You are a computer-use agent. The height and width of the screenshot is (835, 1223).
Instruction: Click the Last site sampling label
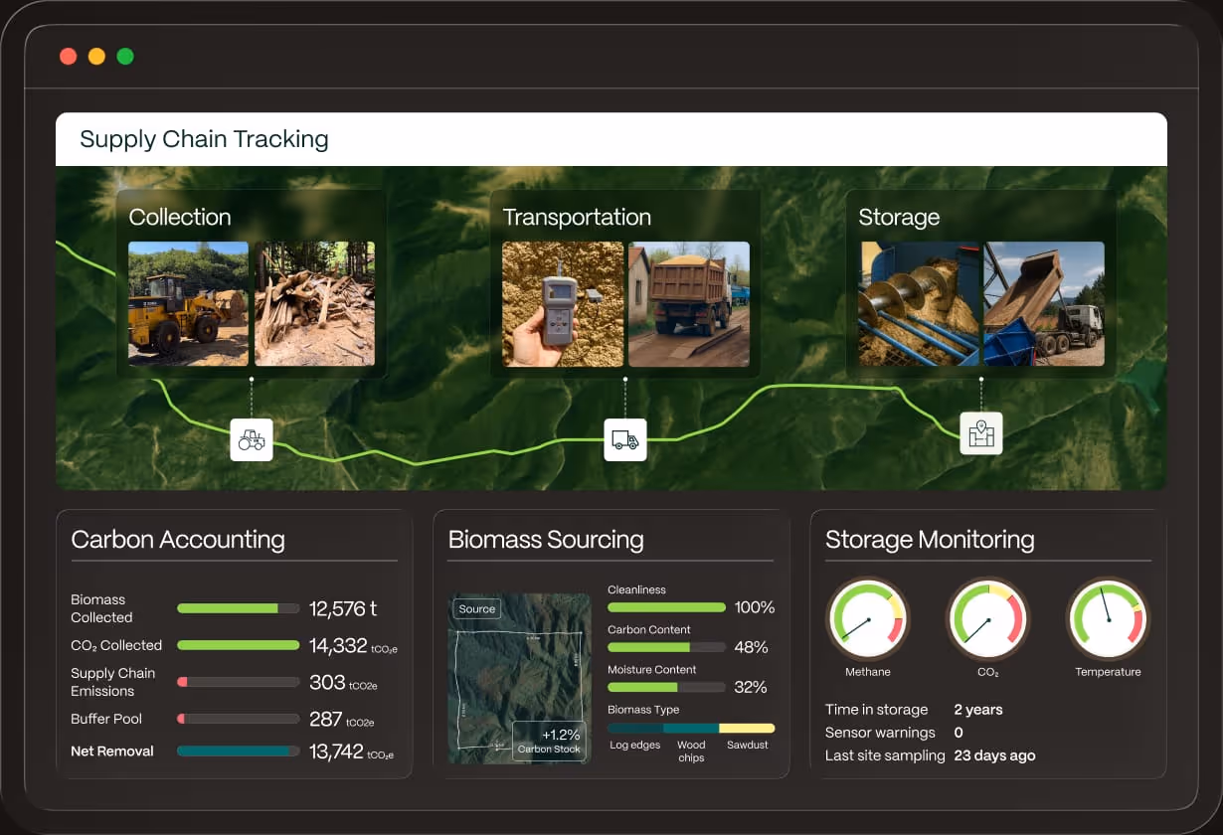[x=885, y=755]
